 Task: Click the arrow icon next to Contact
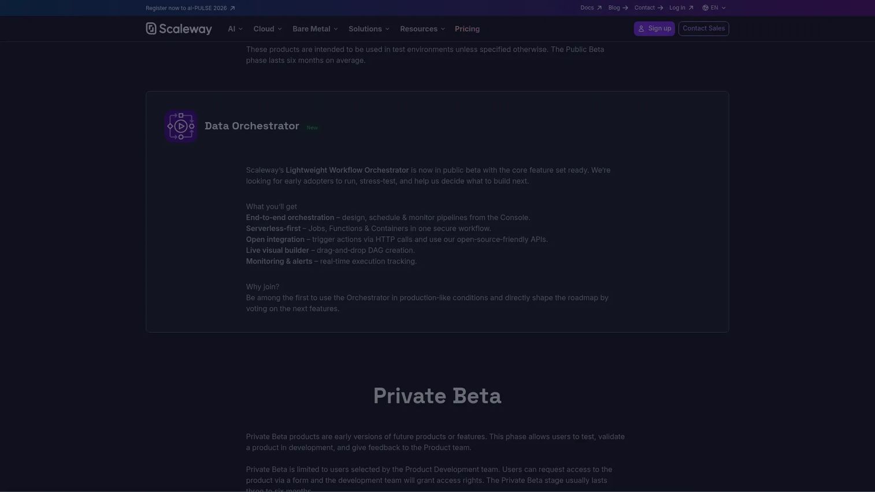coord(660,8)
